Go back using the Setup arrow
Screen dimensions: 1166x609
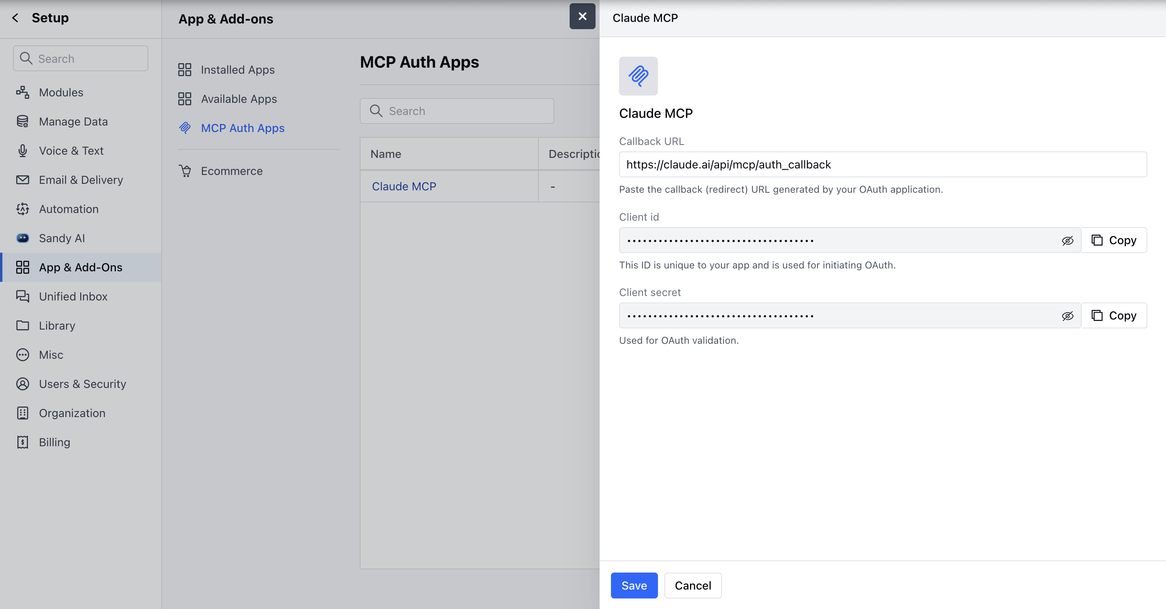[15, 18]
